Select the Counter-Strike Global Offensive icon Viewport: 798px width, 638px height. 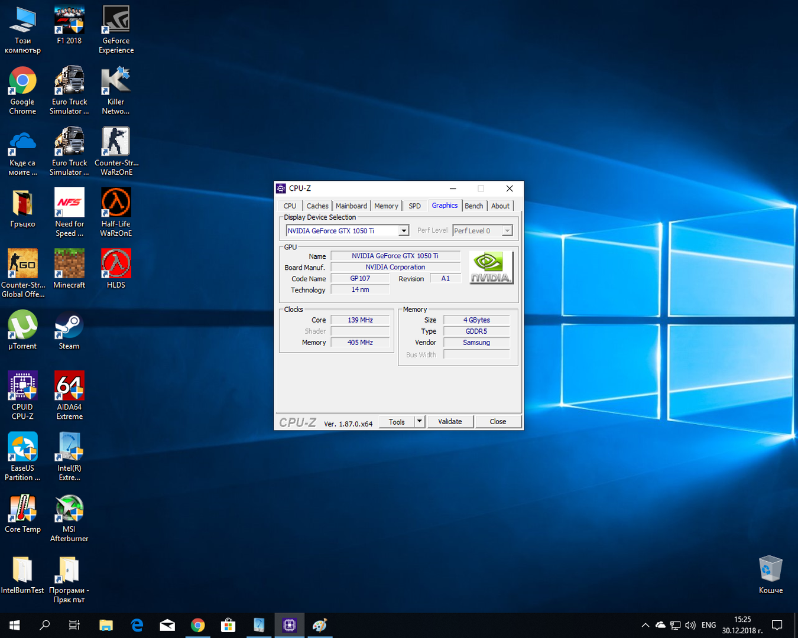click(22, 274)
